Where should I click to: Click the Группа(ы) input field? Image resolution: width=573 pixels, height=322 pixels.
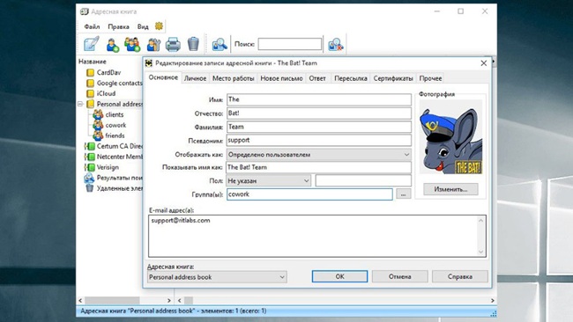tap(309, 194)
